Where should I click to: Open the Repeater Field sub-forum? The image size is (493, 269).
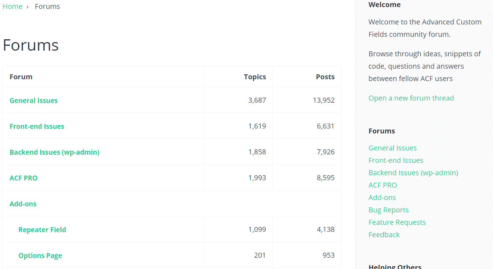pos(42,229)
